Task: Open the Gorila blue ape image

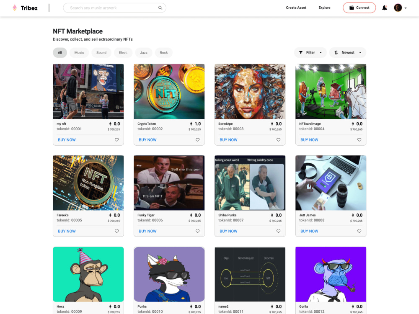Action: click(331, 274)
